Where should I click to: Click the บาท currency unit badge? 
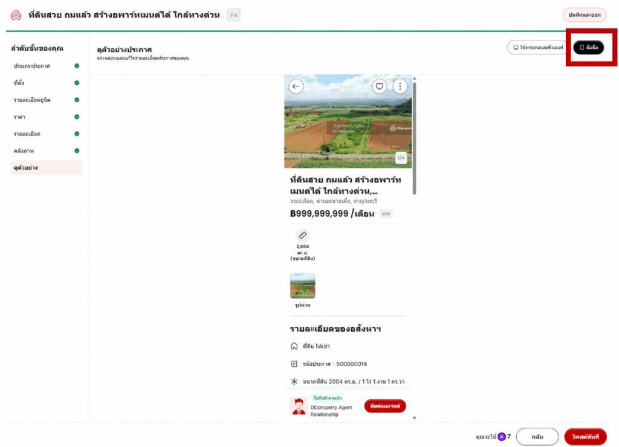coord(386,214)
